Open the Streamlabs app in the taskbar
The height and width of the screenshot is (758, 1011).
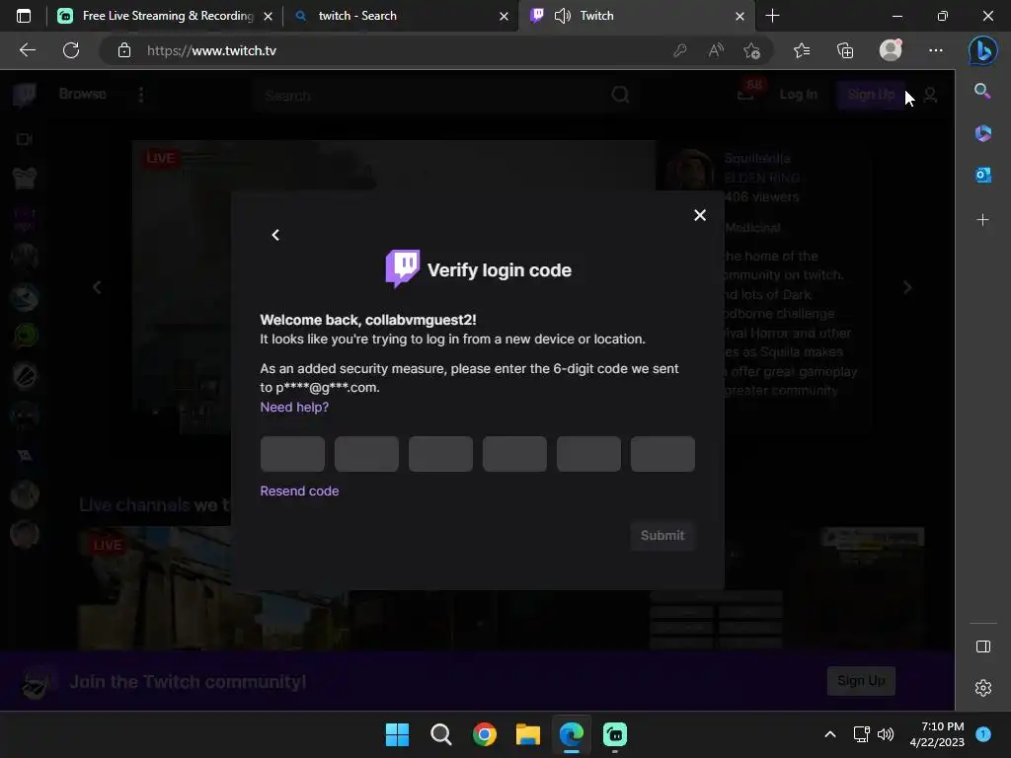point(615,734)
